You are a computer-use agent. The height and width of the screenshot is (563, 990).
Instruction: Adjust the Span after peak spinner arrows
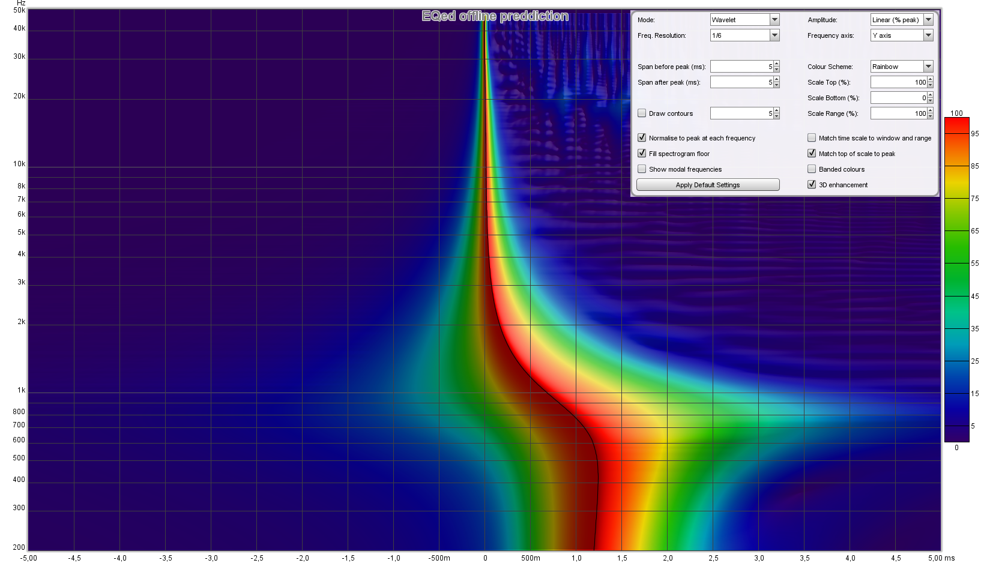point(776,82)
